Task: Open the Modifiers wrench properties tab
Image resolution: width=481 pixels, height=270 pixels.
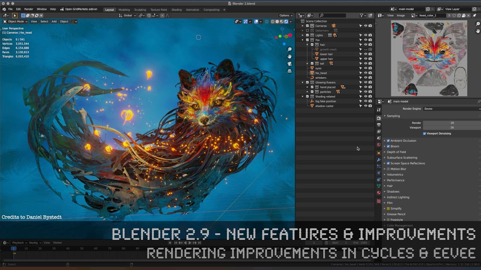Action: click(x=379, y=160)
